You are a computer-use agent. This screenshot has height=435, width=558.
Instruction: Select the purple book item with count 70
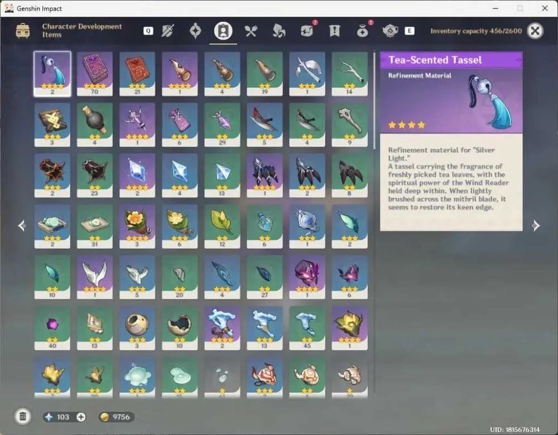tap(95, 74)
